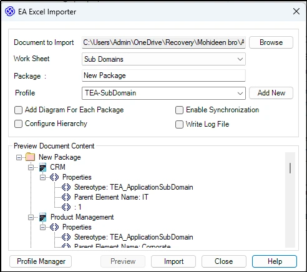The image size is (307, 272).
Task: Collapse the New Package root node
Action: 19,157
